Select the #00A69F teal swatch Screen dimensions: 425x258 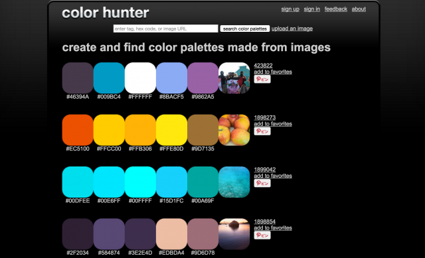coord(203,182)
